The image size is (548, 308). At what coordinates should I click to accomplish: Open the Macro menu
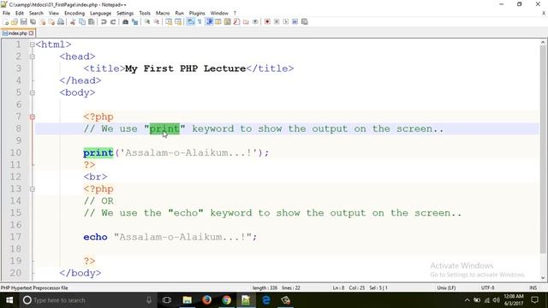(163, 13)
